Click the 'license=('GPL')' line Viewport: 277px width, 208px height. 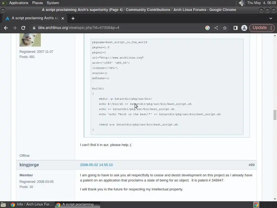point(105,68)
